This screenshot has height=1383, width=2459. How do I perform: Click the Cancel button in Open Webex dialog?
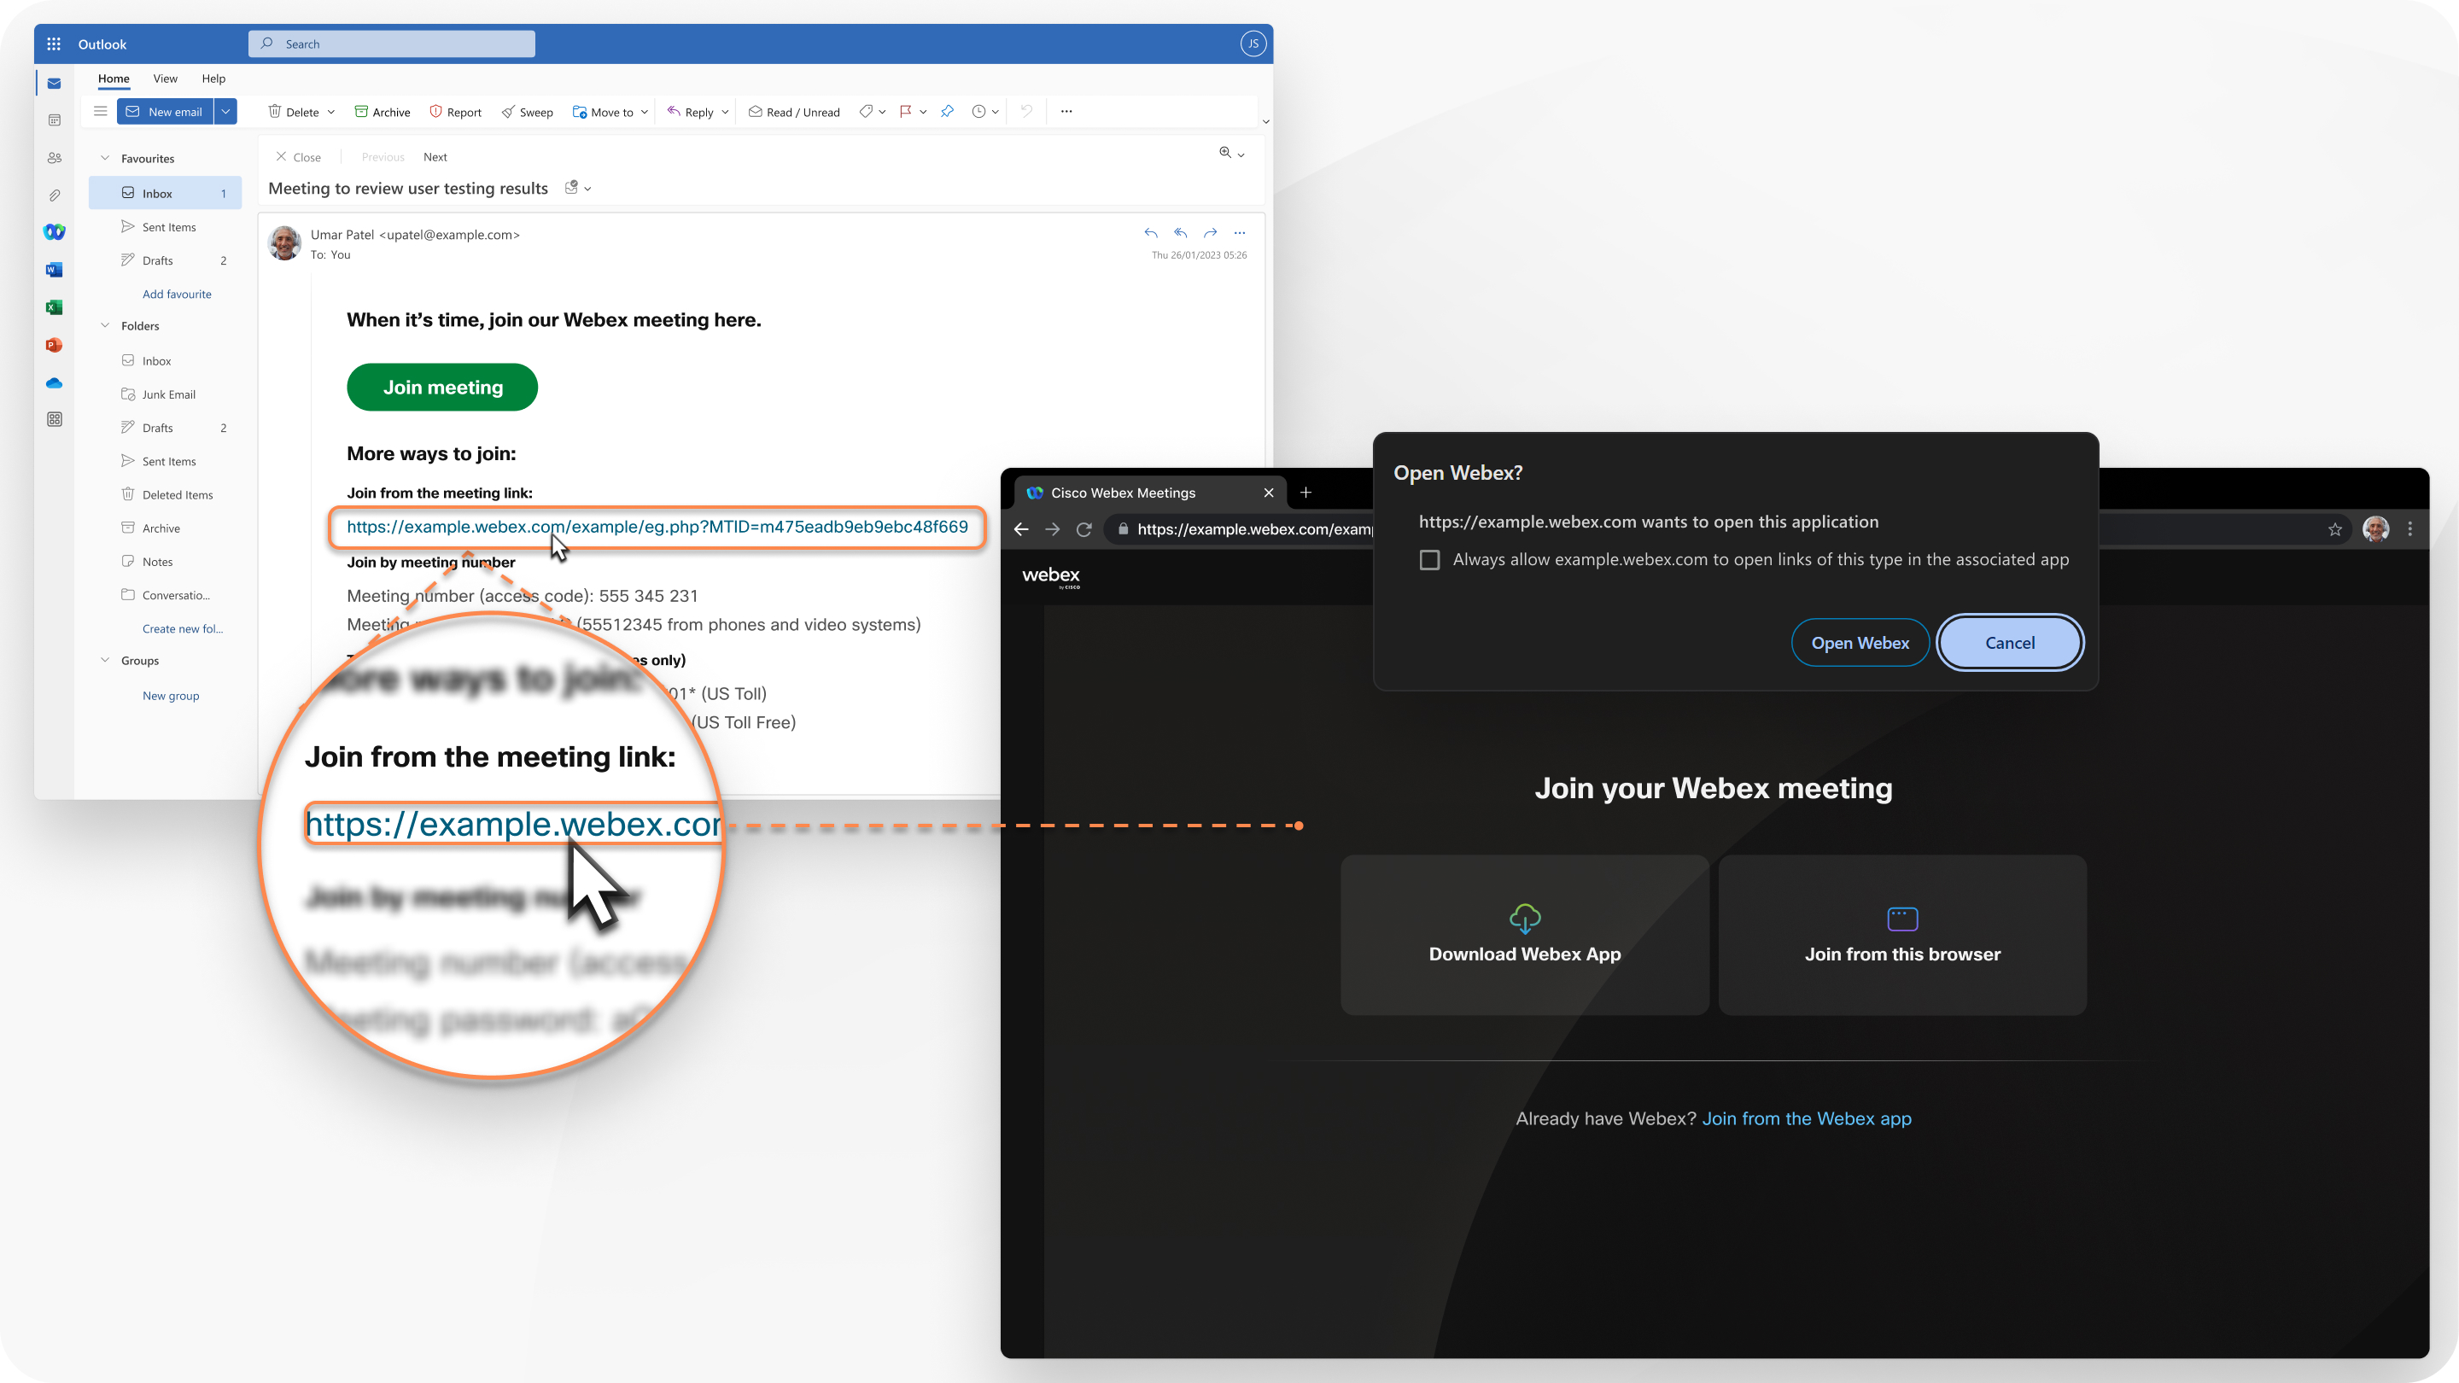(x=2010, y=644)
